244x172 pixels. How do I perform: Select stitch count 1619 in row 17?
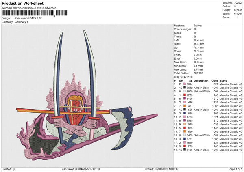click(x=190, y=142)
